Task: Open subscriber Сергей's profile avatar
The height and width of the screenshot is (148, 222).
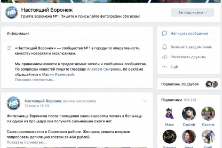Action: (x=189, y=113)
